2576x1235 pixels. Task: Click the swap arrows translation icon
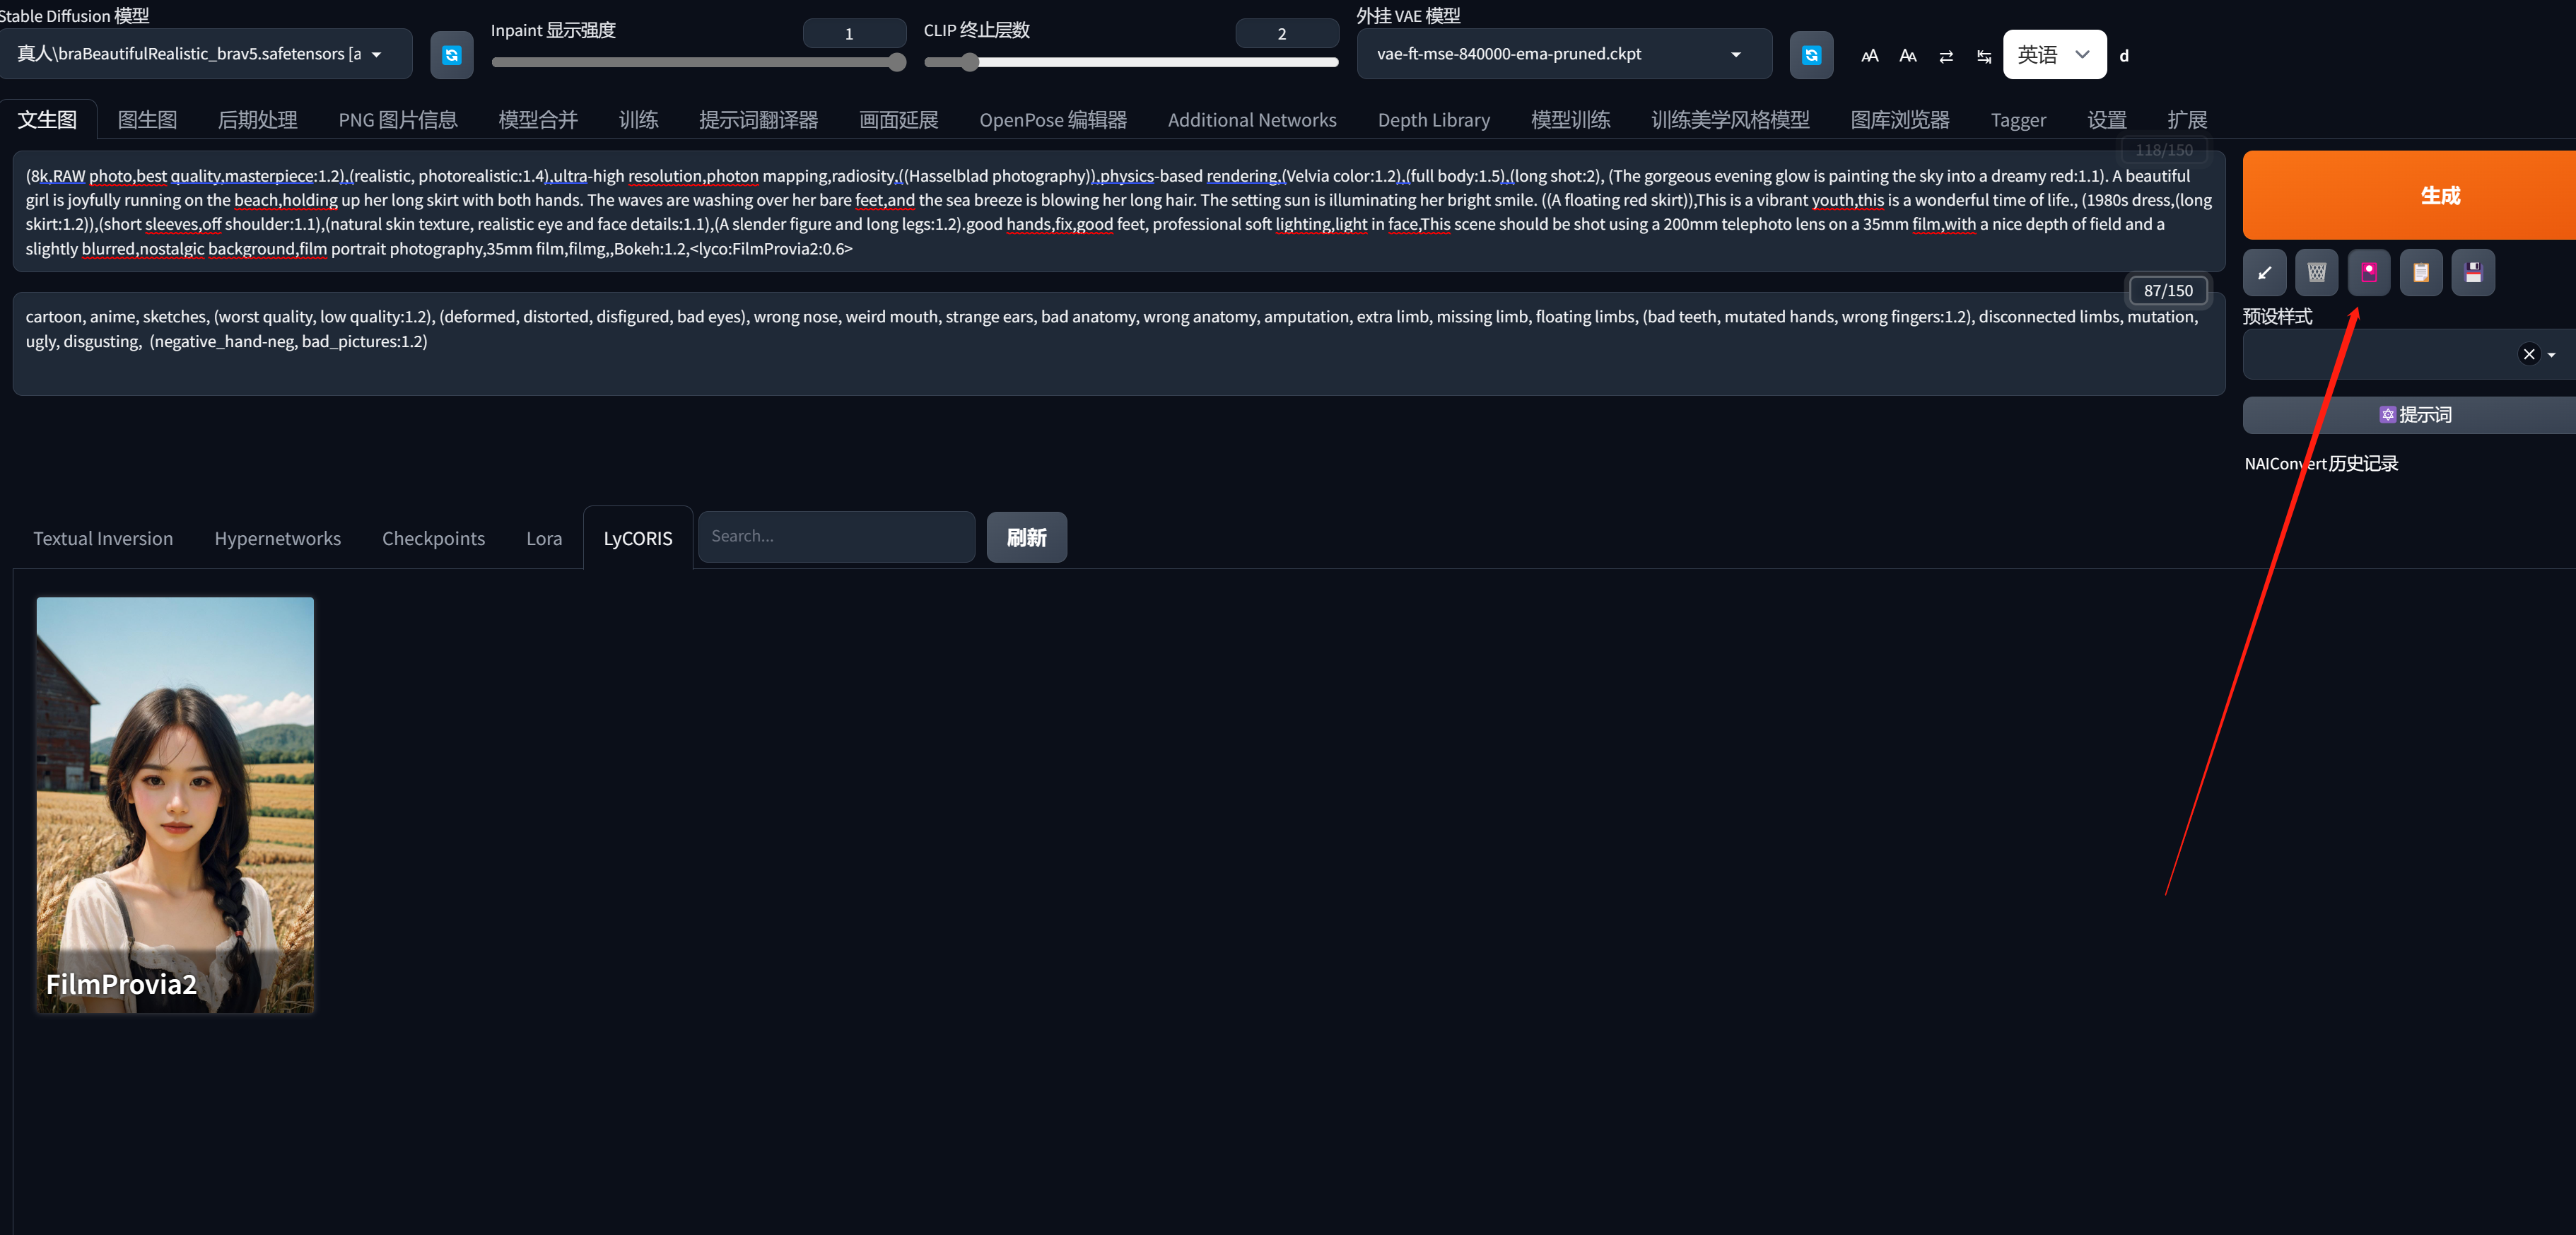pyautogui.click(x=1945, y=56)
